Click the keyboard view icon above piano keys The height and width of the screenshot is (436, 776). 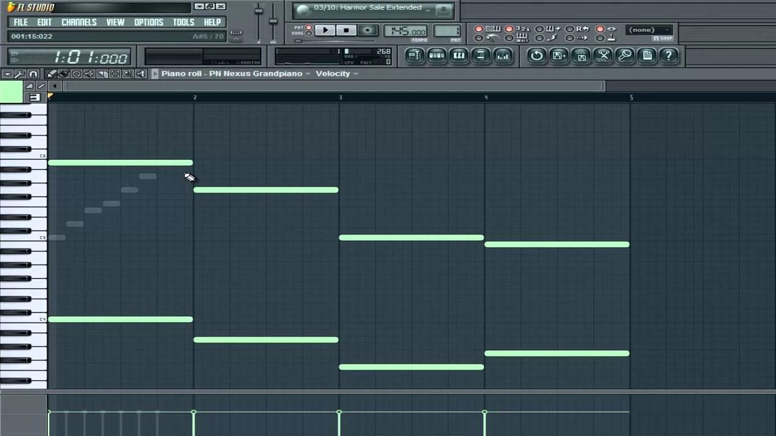(35, 97)
